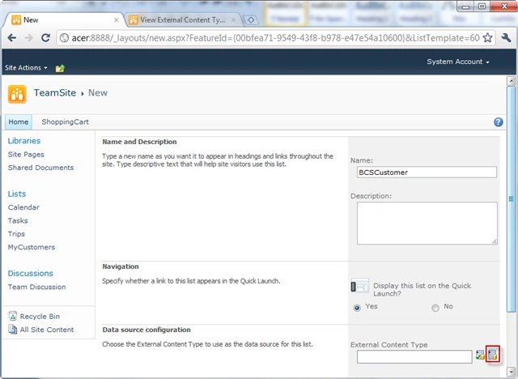Open the Tasks list
Viewport: 518px width, 379px height.
18,221
